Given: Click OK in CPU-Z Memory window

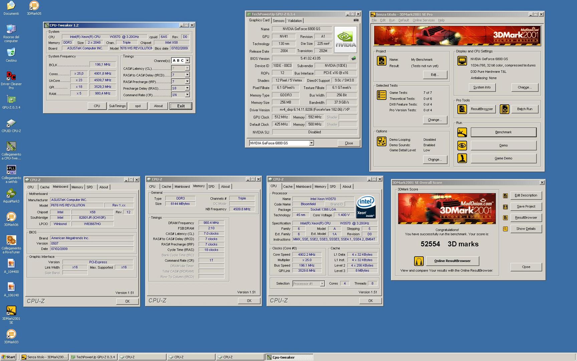Looking at the screenshot, I should click(249, 301).
